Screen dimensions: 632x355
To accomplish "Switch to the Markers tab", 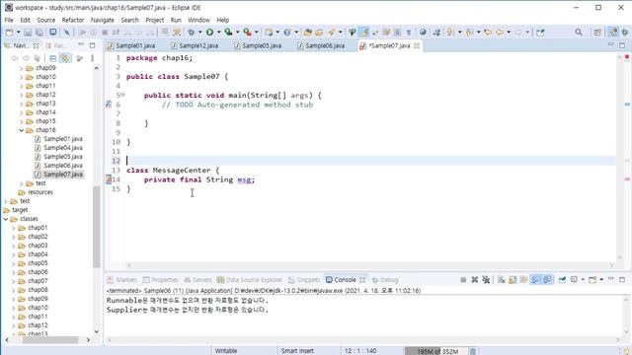I will [122, 280].
